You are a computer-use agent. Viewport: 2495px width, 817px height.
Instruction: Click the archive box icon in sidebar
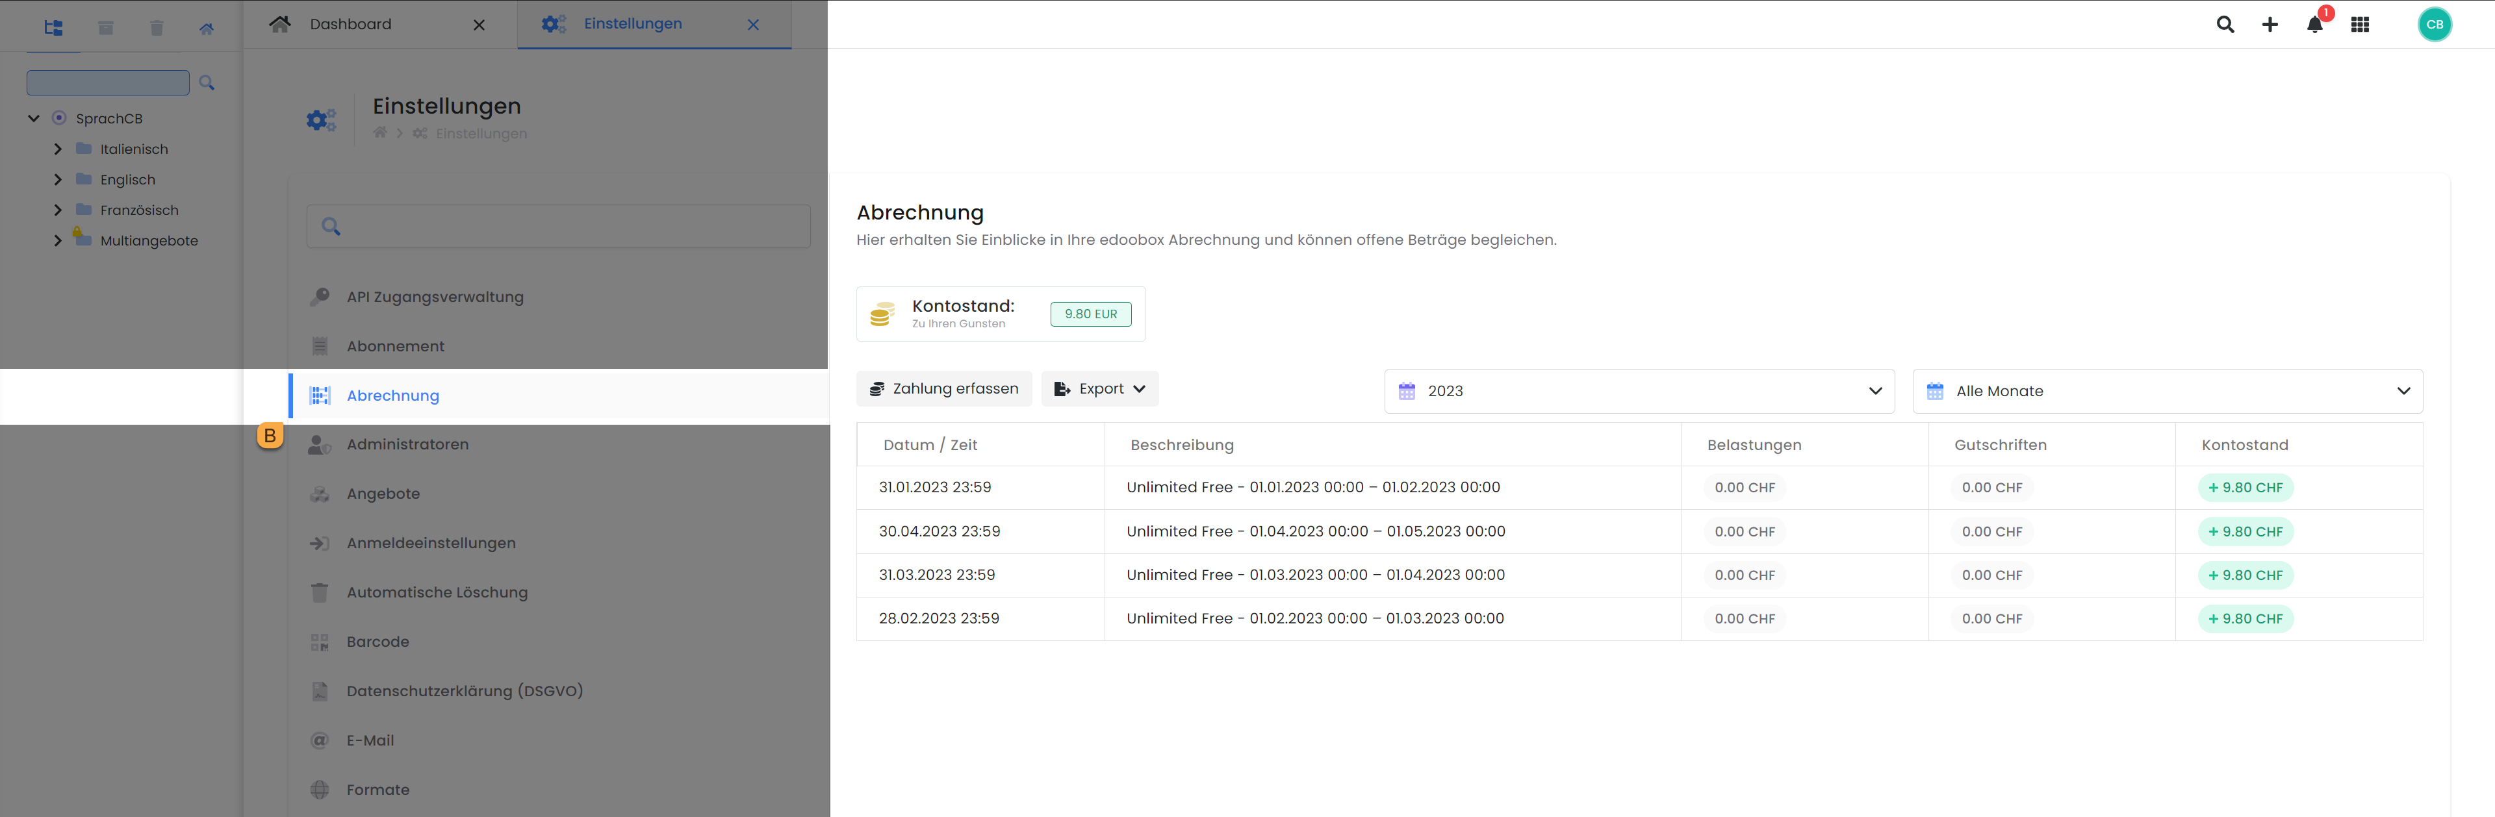pos(105,28)
